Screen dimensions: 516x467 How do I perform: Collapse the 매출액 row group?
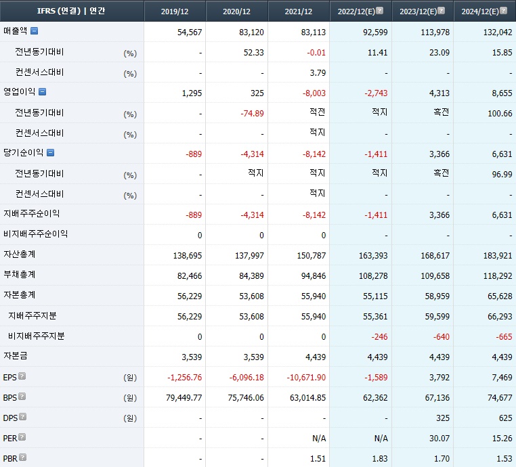pyautogui.click(x=35, y=31)
